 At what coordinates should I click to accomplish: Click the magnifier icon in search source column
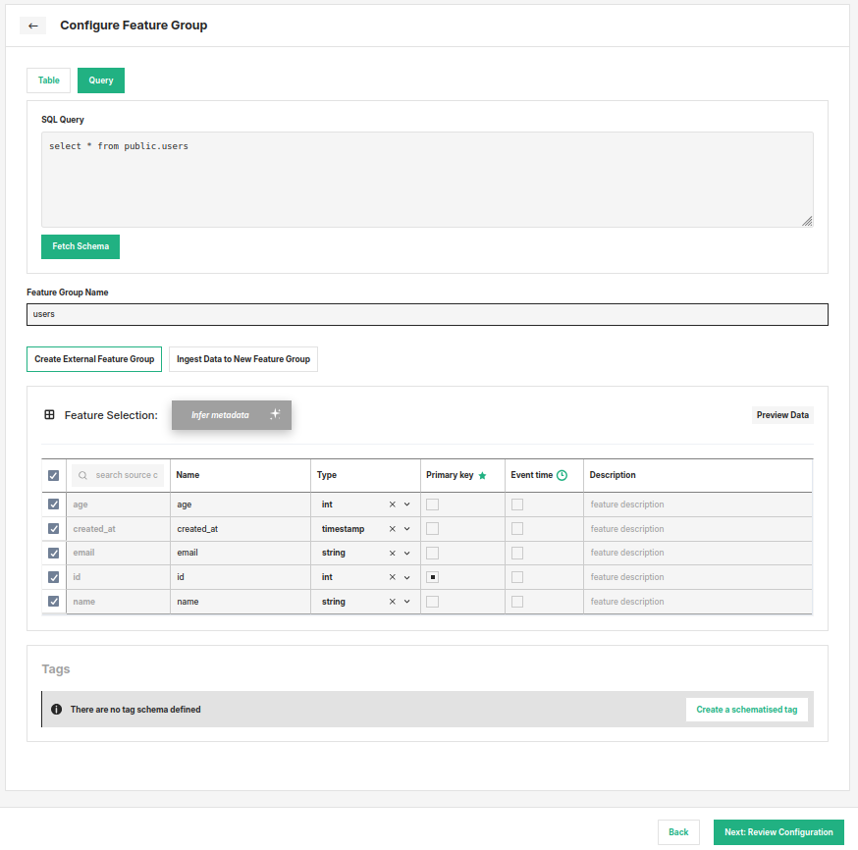coord(82,475)
